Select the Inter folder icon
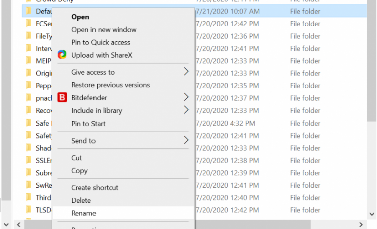377x229 pixels. point(28,48)
